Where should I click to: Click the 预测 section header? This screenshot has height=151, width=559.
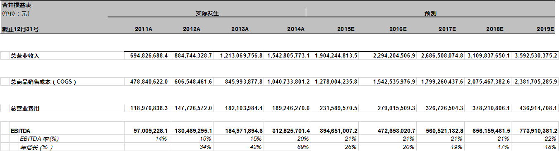tap(430, 13)
